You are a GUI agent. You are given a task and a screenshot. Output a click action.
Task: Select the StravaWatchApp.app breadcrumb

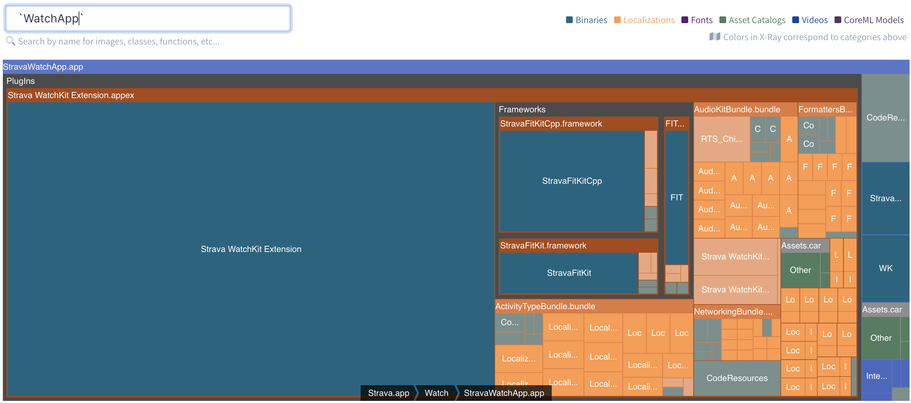(x=504, y=393)
